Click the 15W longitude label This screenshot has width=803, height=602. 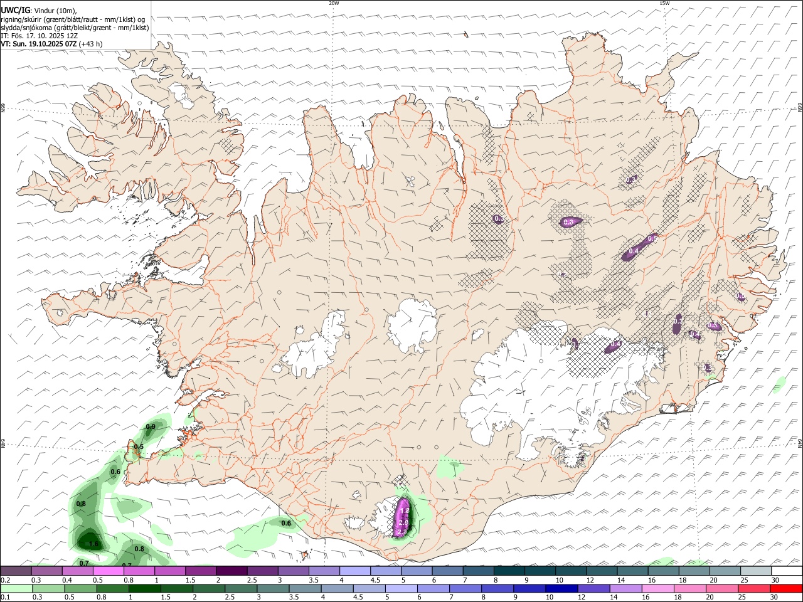(664, 3)
